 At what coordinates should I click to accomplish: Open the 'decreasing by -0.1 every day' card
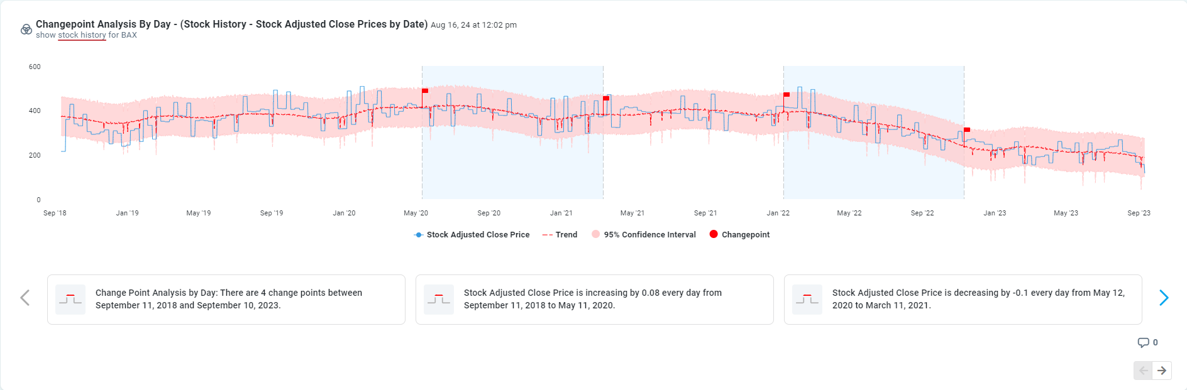click(963, 300)
